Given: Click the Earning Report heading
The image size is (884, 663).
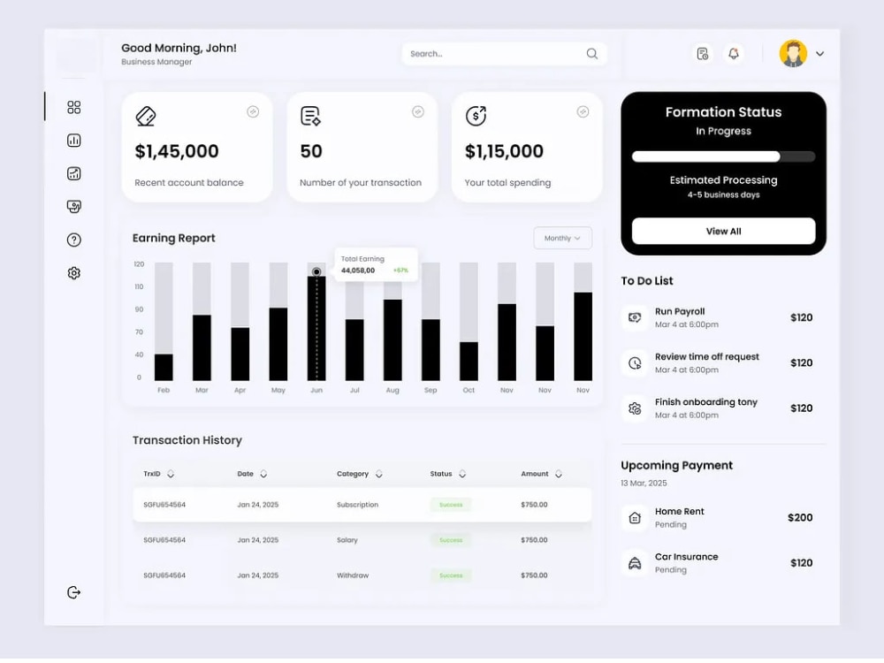Looking at the screenshot, I should 173,238.
